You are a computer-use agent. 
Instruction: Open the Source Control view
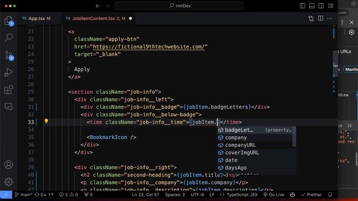click(9, 55)
